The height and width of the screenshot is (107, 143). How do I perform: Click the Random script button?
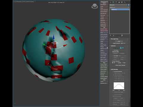coord(104,40)
